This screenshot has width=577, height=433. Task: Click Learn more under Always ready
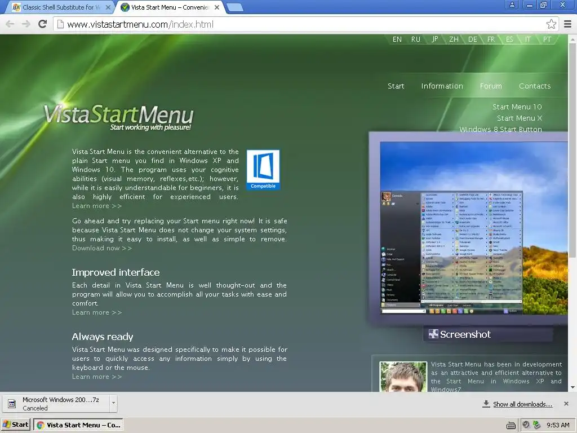pos(97,377)
